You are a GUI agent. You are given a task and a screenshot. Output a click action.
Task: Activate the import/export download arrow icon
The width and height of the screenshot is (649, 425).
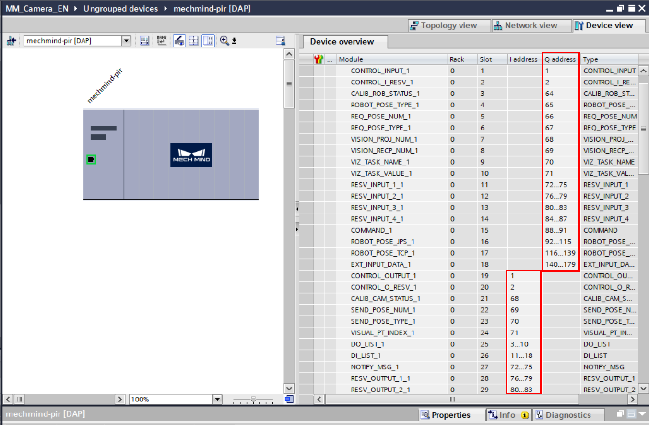click(234, 40)
